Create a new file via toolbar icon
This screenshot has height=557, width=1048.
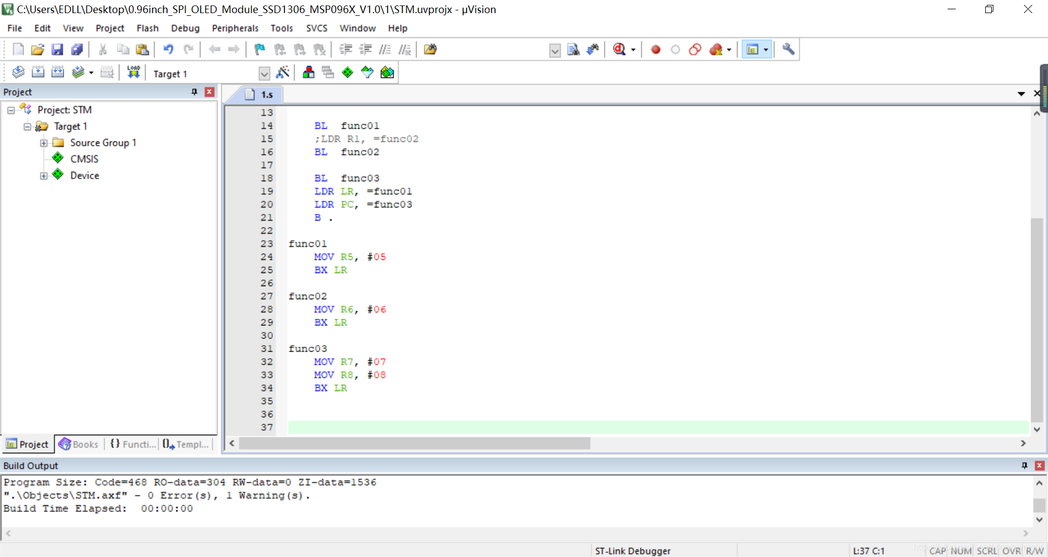click(x=18, y=50)
